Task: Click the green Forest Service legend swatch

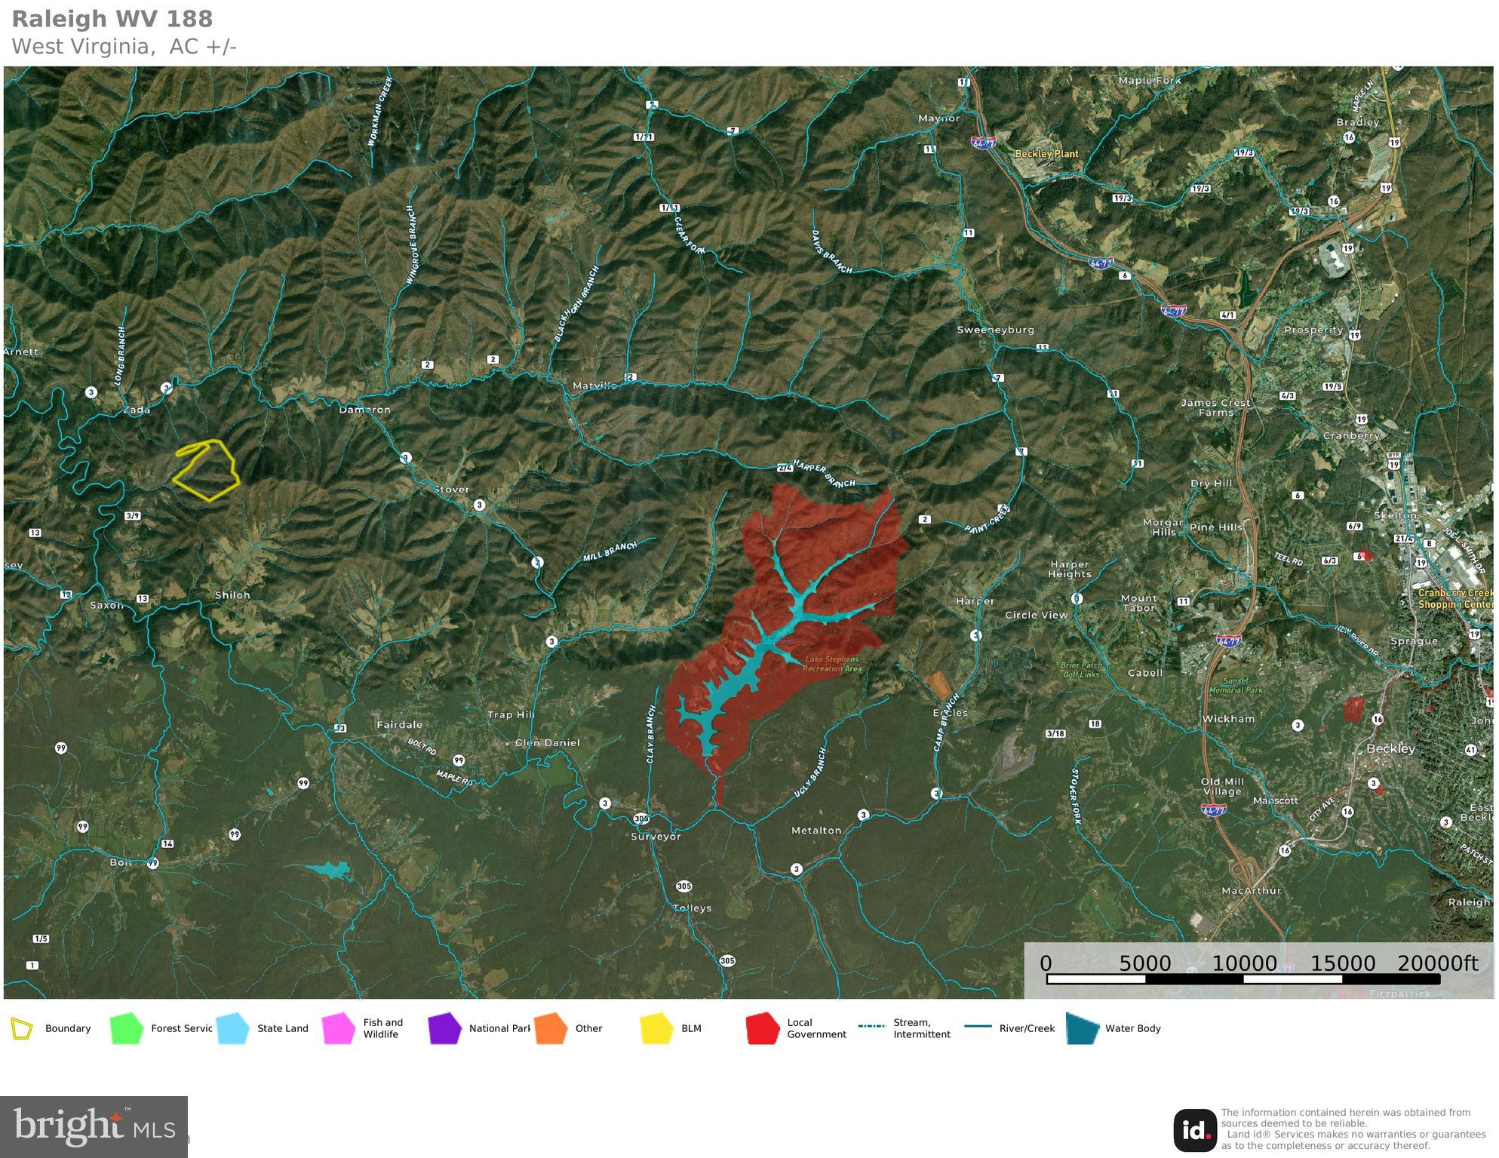Action: coord(126,1029)
